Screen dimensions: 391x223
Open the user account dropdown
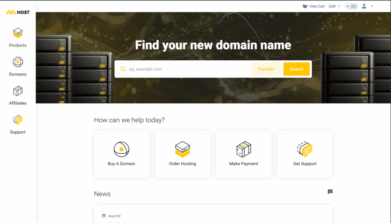(367, 6)
